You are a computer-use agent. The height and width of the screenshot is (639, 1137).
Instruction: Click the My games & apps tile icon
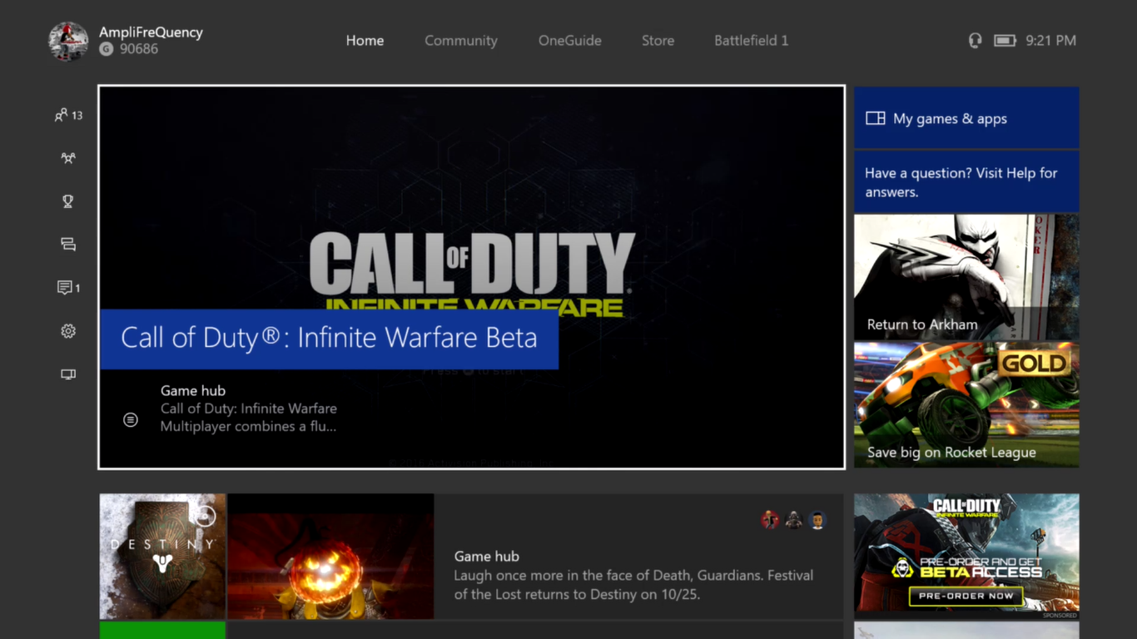pos(876,118)
